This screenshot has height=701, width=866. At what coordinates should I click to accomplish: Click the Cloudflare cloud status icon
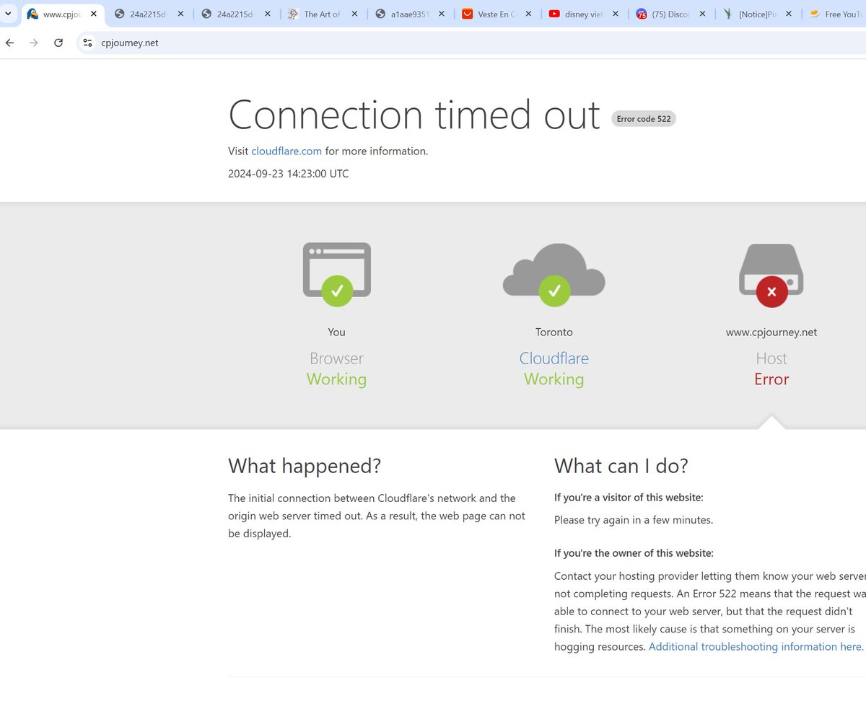(x=554, y=274)
